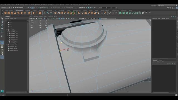Open the viewport Shading panel menu

(36, 17)
